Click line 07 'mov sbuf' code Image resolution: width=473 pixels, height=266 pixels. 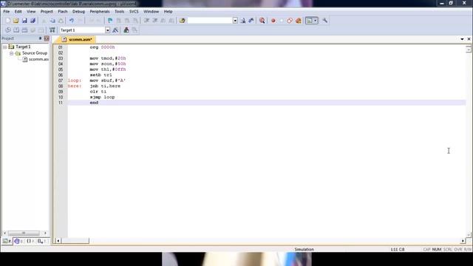pyautogui.click(x=108, y=81)
